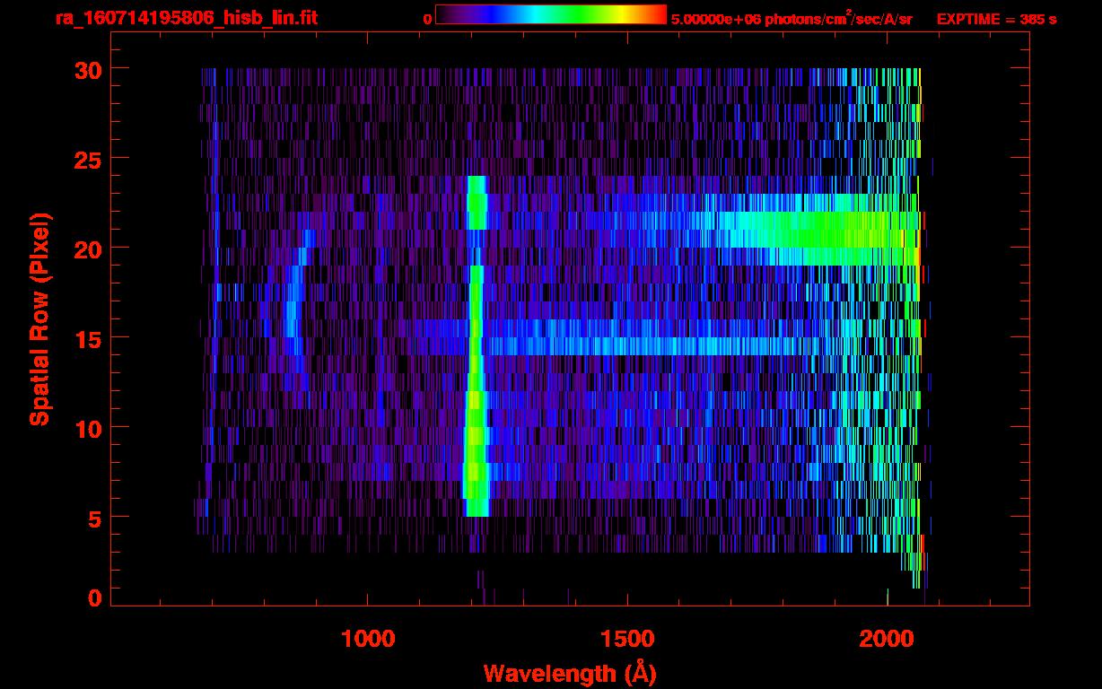Click the x-axis tick label 1000
This screenshot has width=1102, height=689.
click(368, 639)
